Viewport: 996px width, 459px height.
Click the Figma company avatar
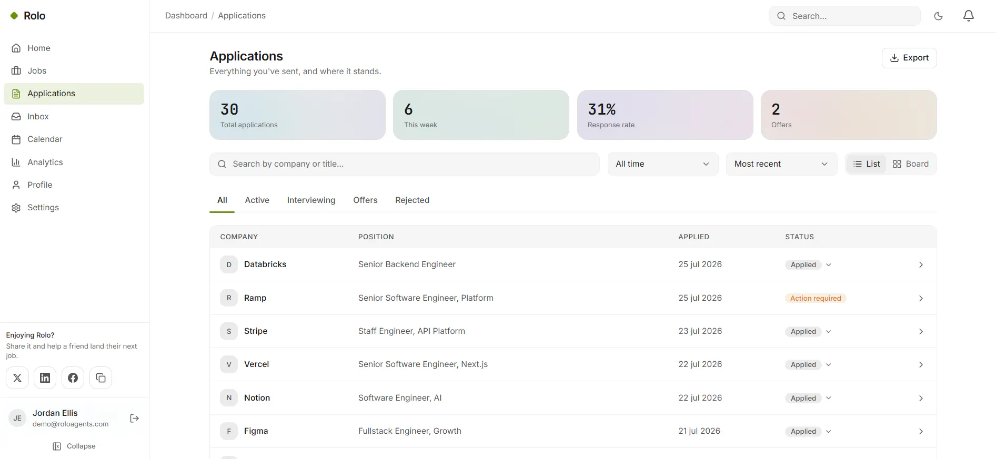(229, 431)
